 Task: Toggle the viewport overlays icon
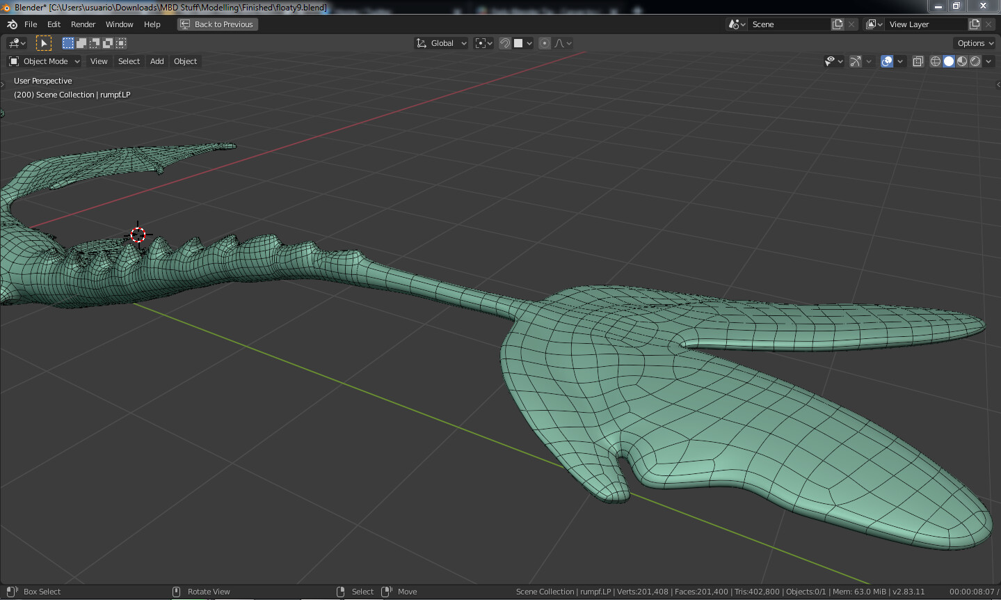click(887, 61)
